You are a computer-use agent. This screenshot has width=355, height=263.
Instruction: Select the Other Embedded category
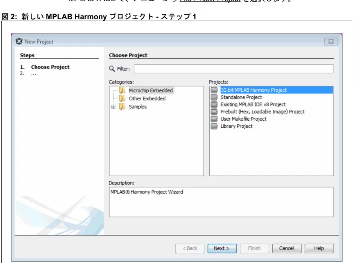(147, 99)
